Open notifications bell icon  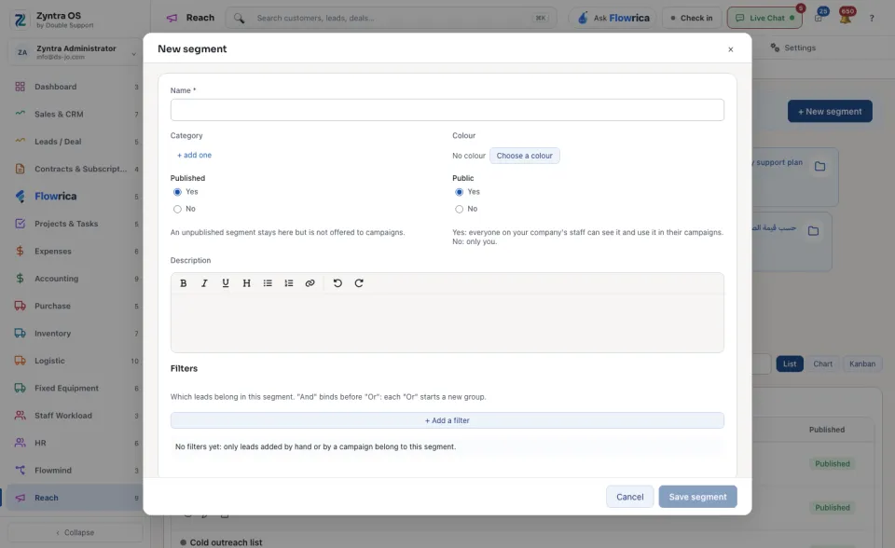846,18
